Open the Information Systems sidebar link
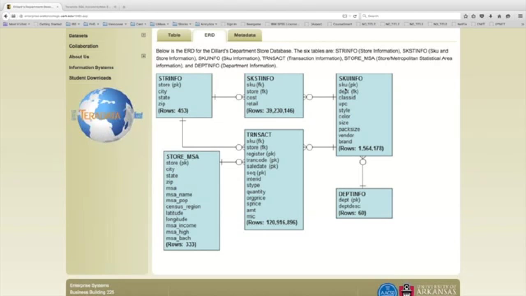This screenshot has height=296, width=526. 91,67
